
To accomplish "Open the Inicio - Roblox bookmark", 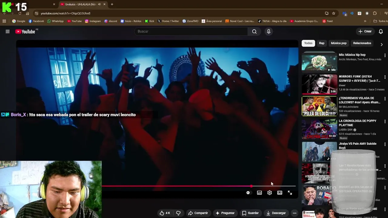I will pyautogui.click(x=131, y=21).
